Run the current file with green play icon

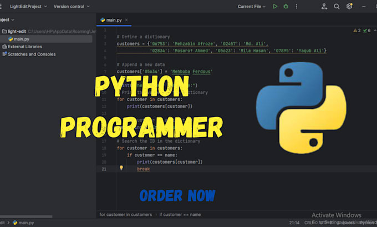pos(275,7)
